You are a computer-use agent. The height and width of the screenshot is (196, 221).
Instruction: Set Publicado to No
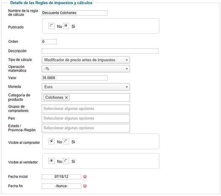point(51,26)
